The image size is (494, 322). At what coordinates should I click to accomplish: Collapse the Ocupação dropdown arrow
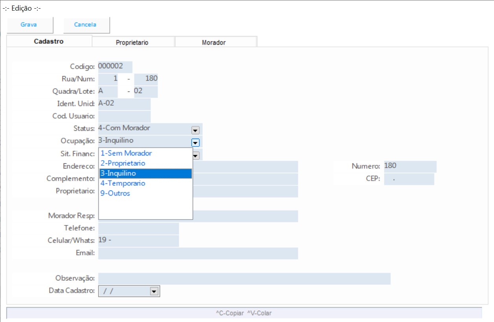pos(195,142)
